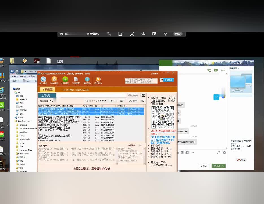Click the phone screen-capture icon in chat toolbar

(x=187, y=152)
